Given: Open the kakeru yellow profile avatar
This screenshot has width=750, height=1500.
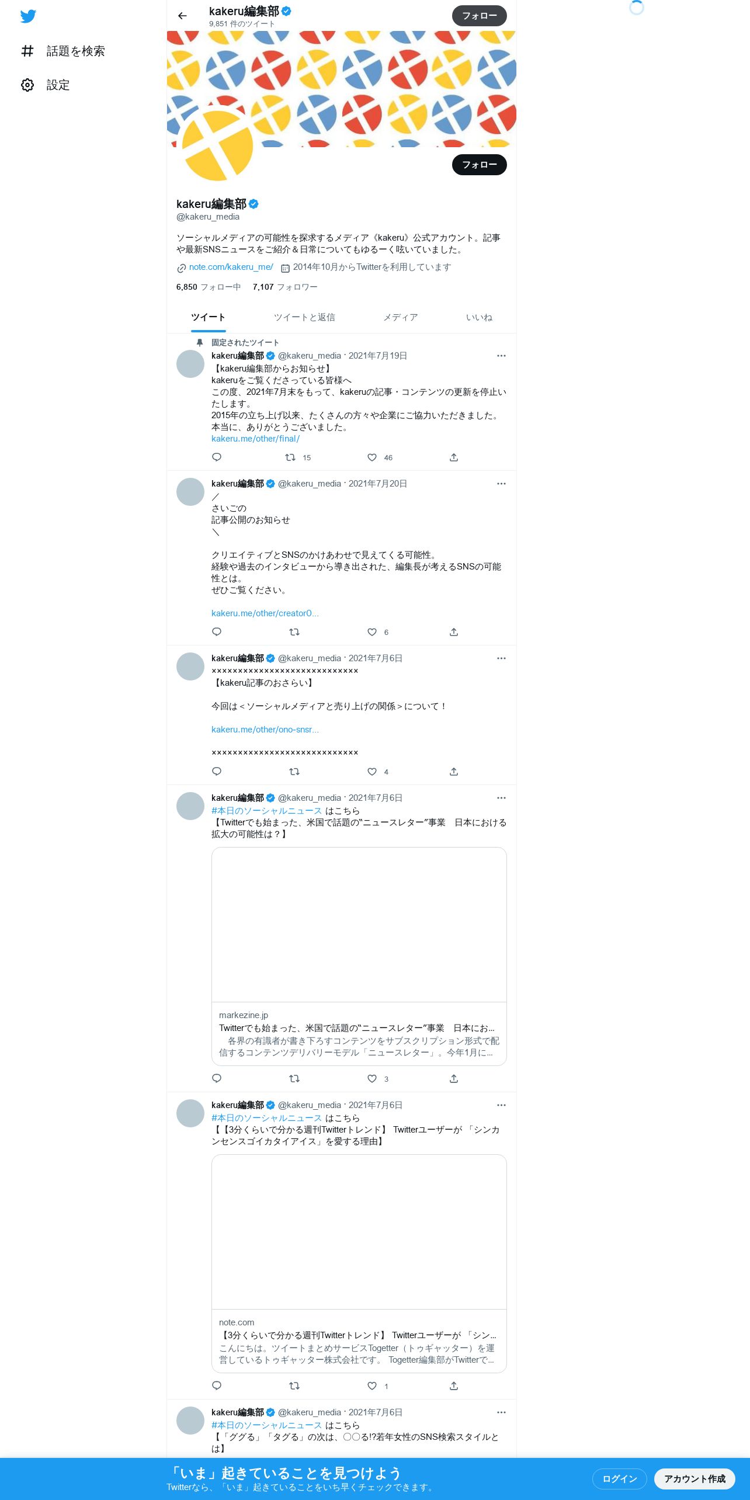Looking at the screenshot, I should pos(217,145).
